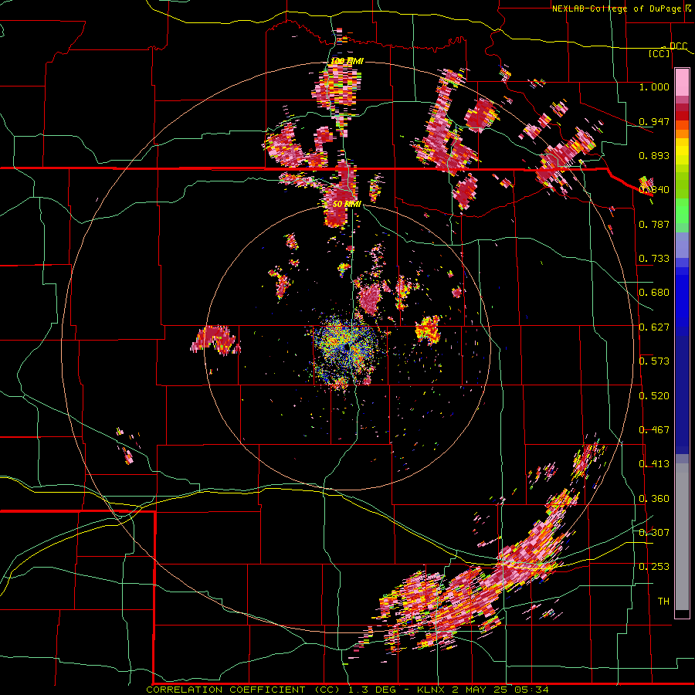Click the [CC] legend title
695x695 pixels.
[x=659, y=53]
